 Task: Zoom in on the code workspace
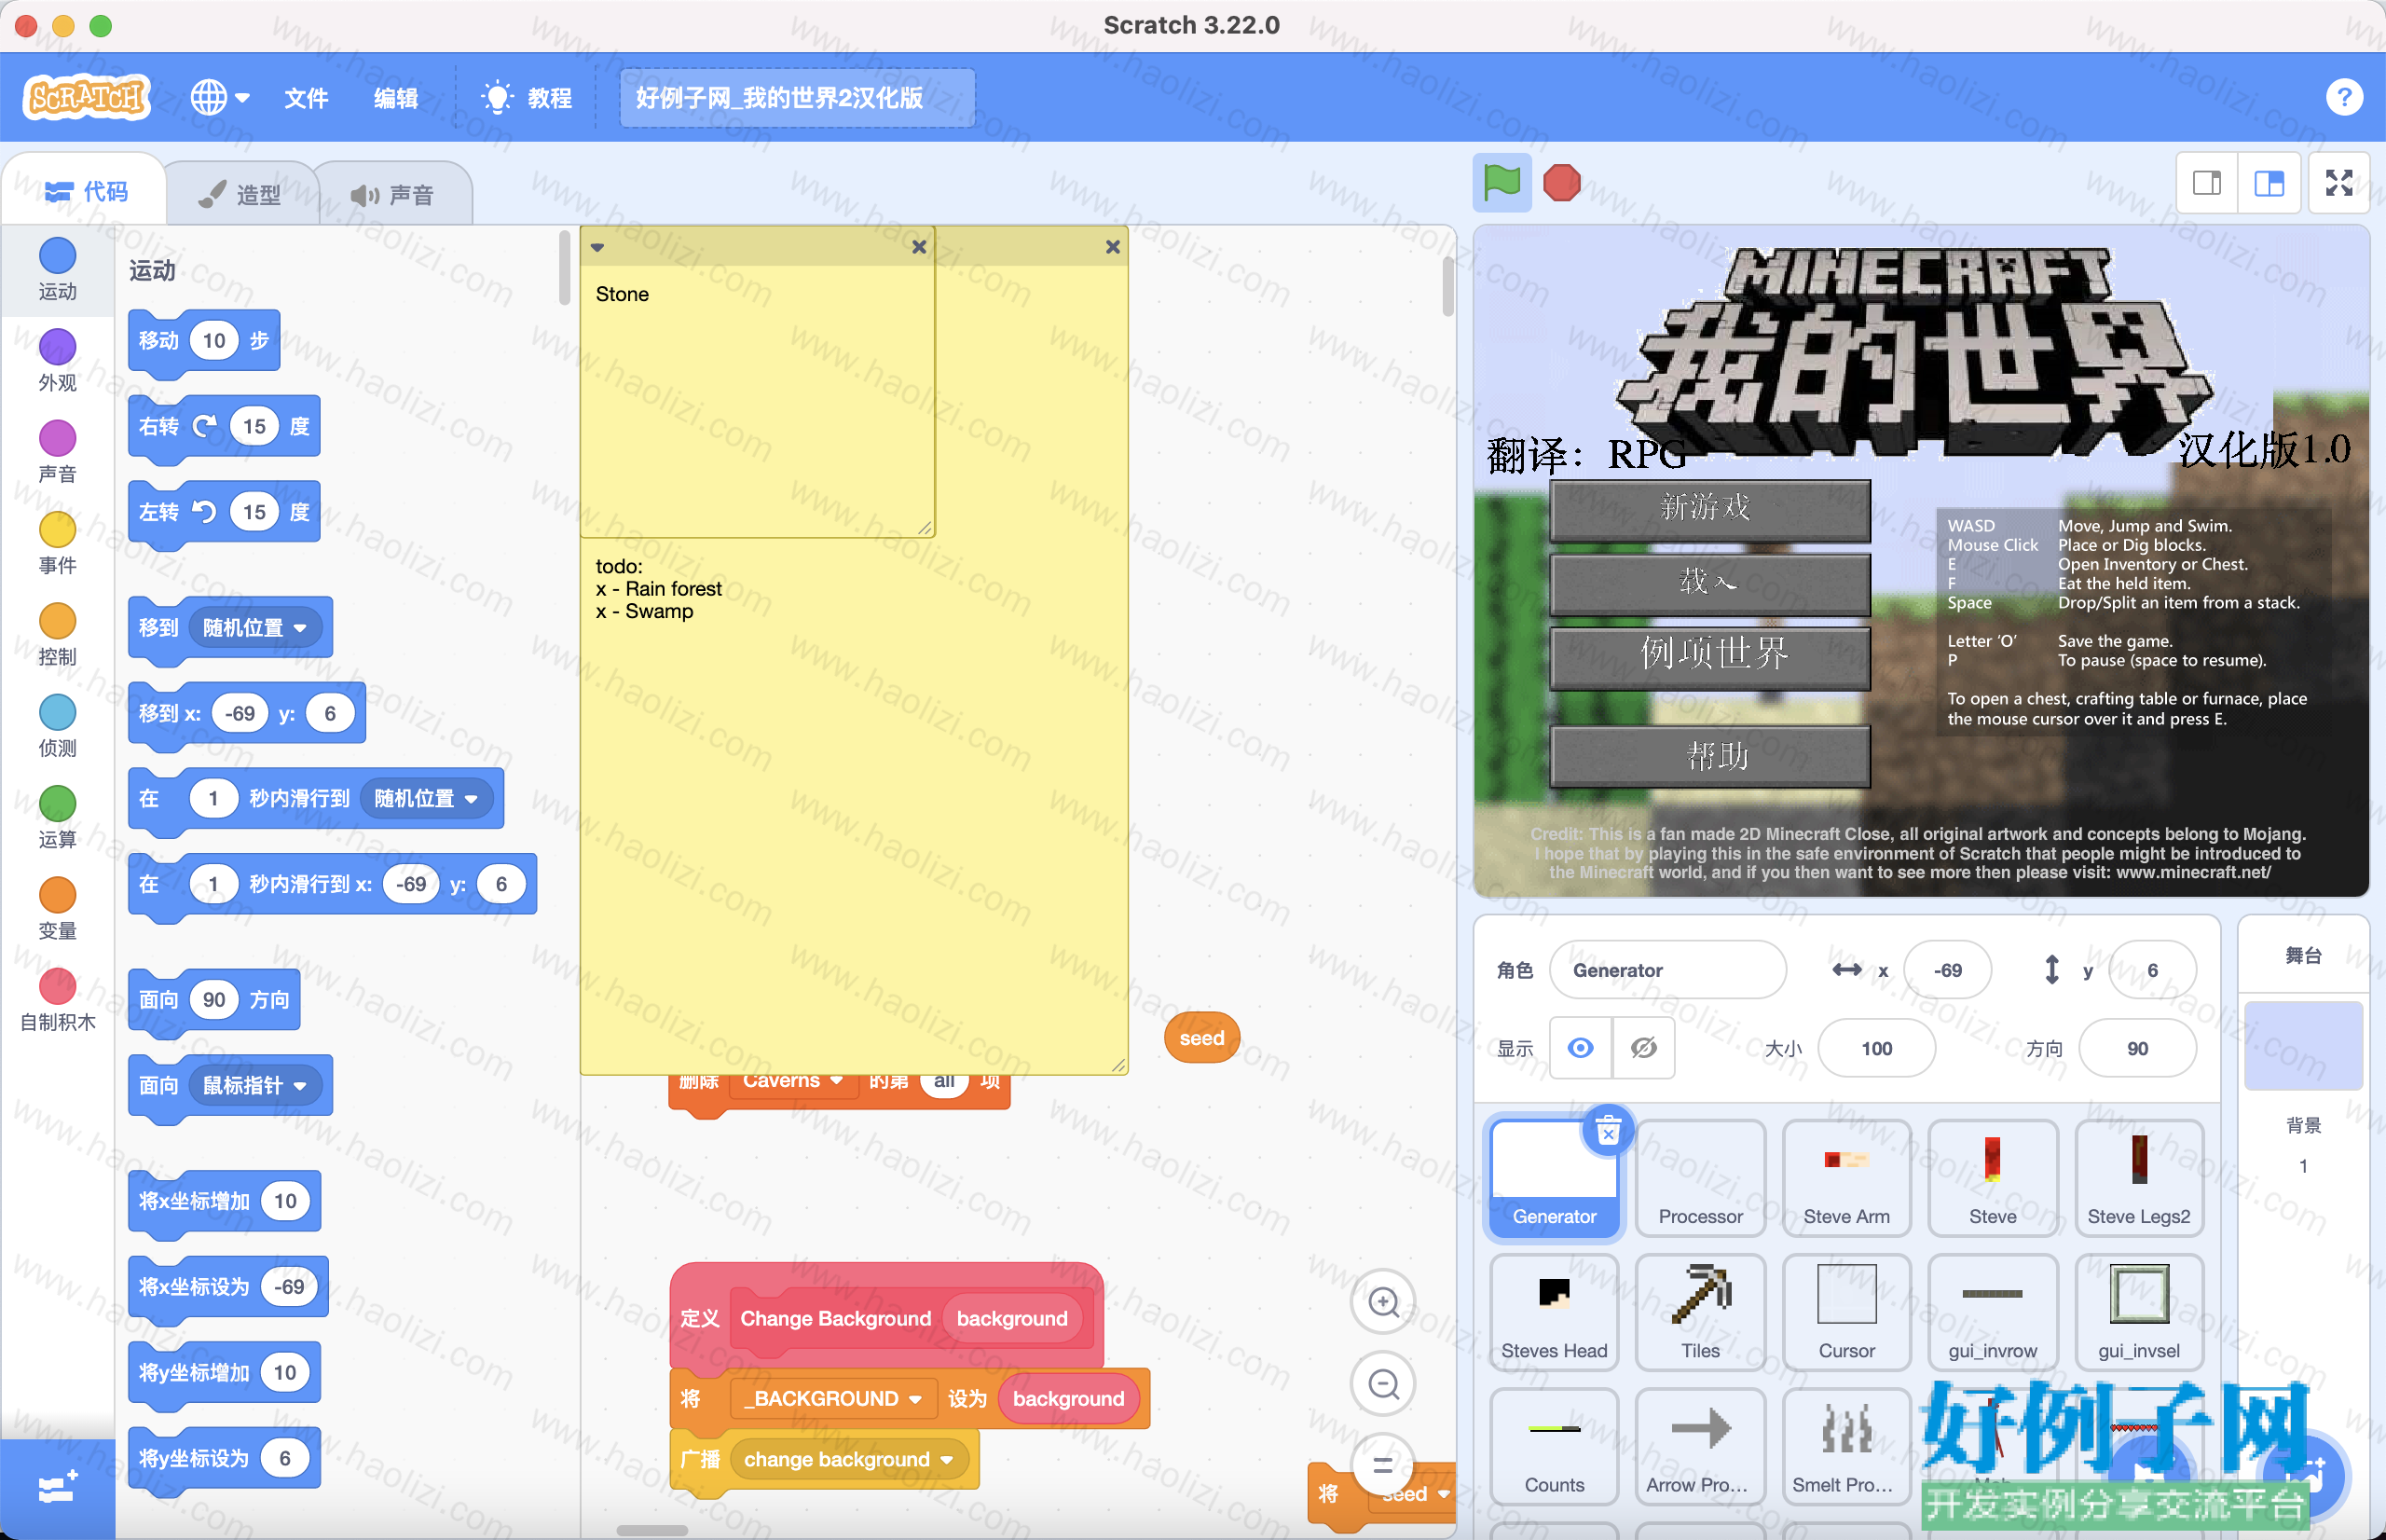pos(1383,1302)
